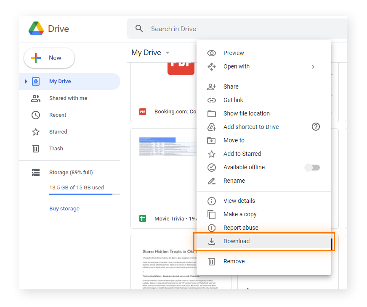Image resolution: width=367 pixels, height=307 pixels.
Task: Enable the Available offline toggle
Action: [x=312, y=167]
